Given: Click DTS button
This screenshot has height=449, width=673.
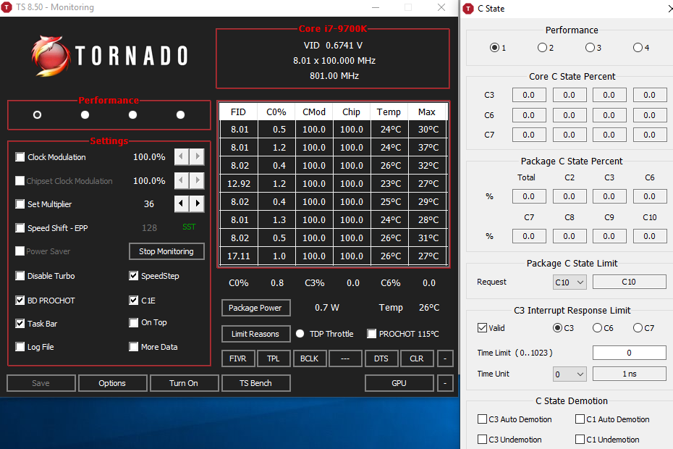Looking at the screenshot, I should click(381, 358).
